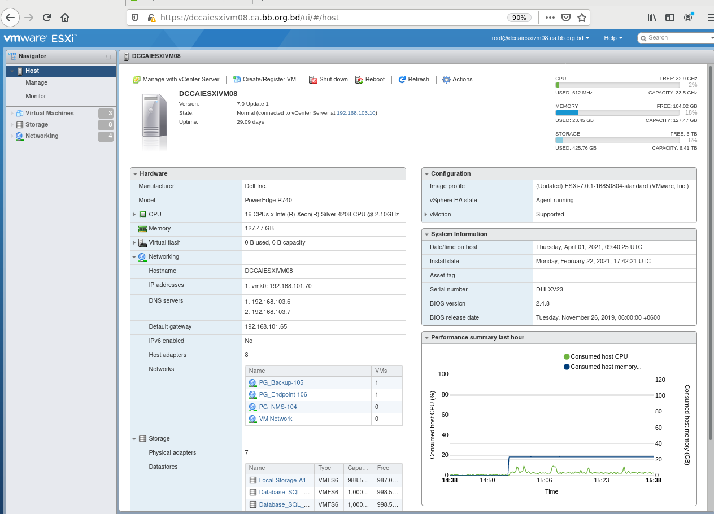Image resolution: width=714 pixels, height=514 pixels.
Task: Sort datastores by Free column header
Action: tap(388, 468)
